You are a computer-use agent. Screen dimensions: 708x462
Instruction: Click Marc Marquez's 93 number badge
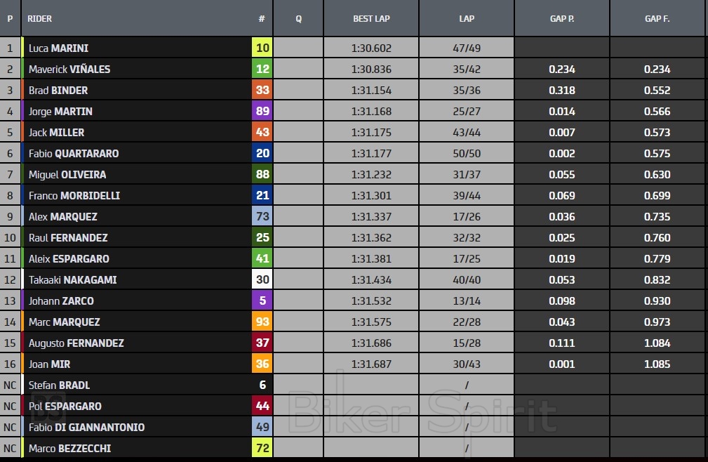(x=262, y=322)
